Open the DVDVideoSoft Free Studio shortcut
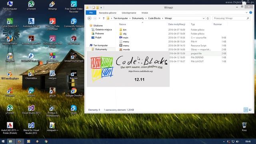Screen dimensions: 256x144 click(52, 42)
